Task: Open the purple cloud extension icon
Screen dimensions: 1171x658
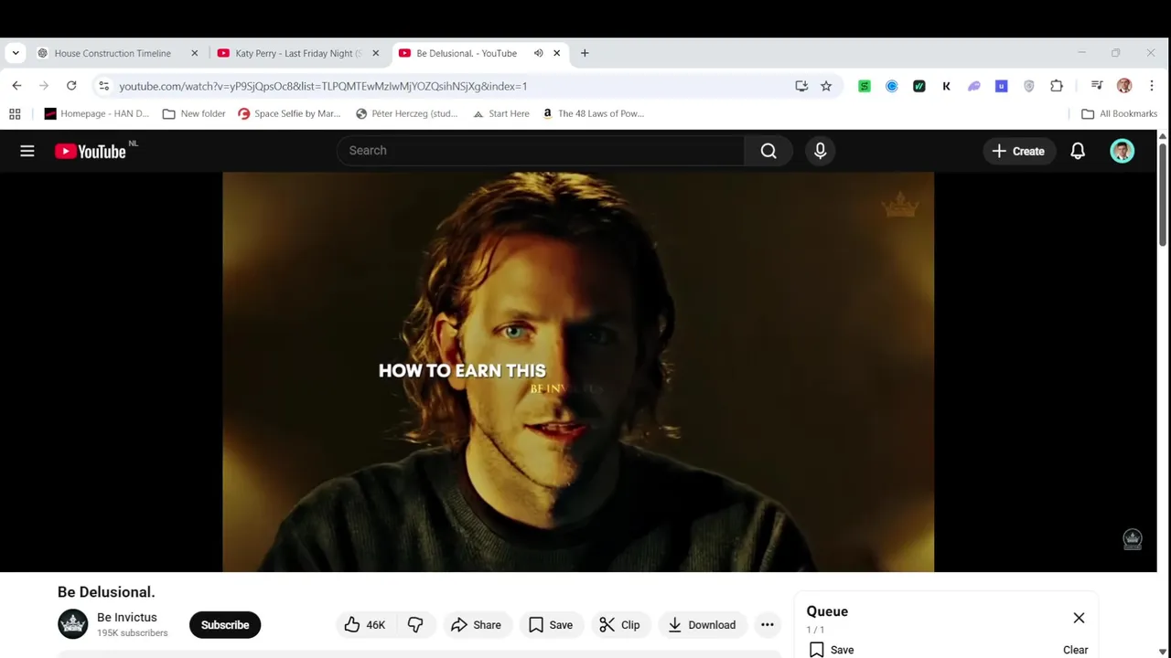Action: tap(974, 86)
